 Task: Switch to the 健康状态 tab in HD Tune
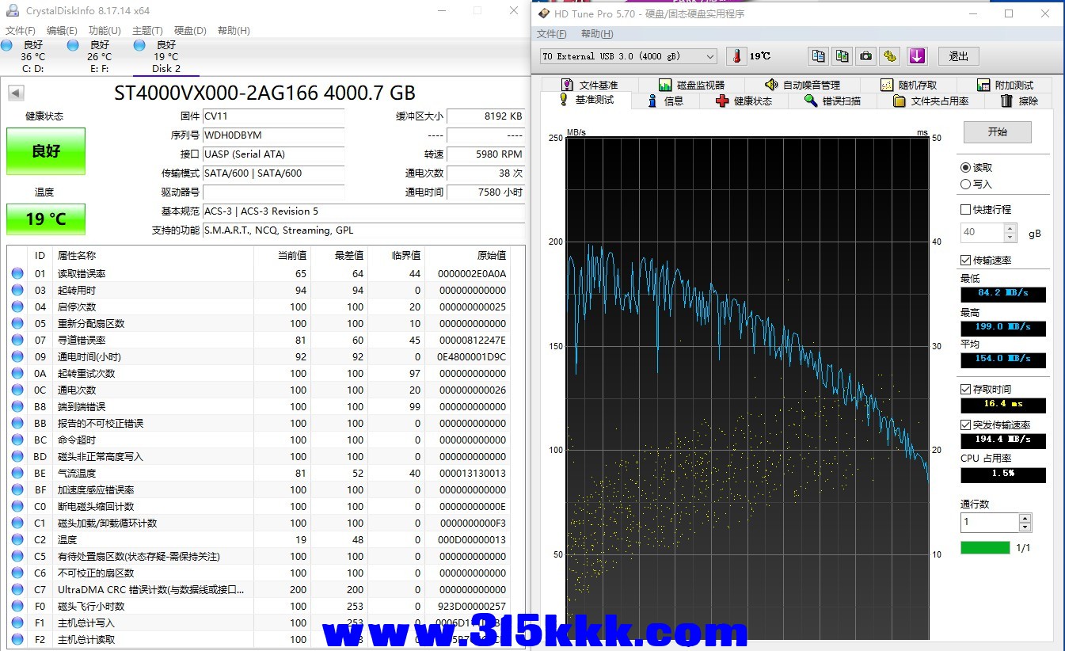tap(744, 101)
